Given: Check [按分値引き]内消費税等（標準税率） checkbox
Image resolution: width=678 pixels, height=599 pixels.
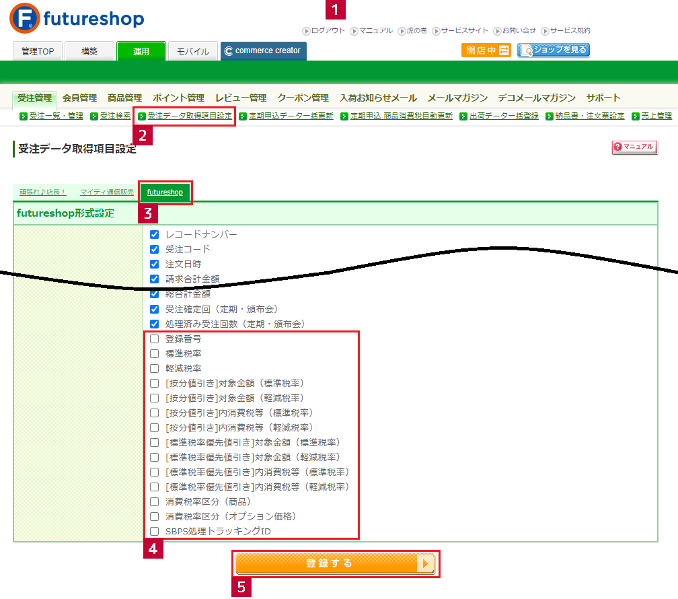Looking at the screenshot, I should click(x=155, y=413).
